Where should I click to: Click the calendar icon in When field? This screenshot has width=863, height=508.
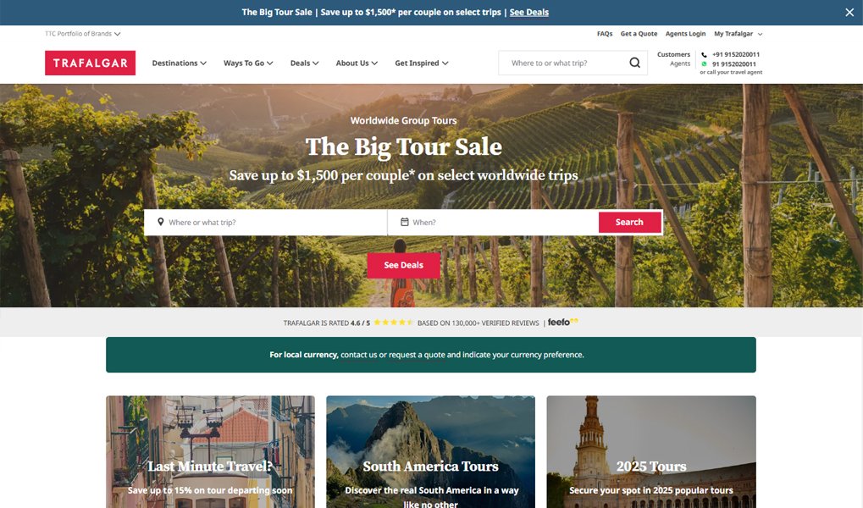[405, 222]
